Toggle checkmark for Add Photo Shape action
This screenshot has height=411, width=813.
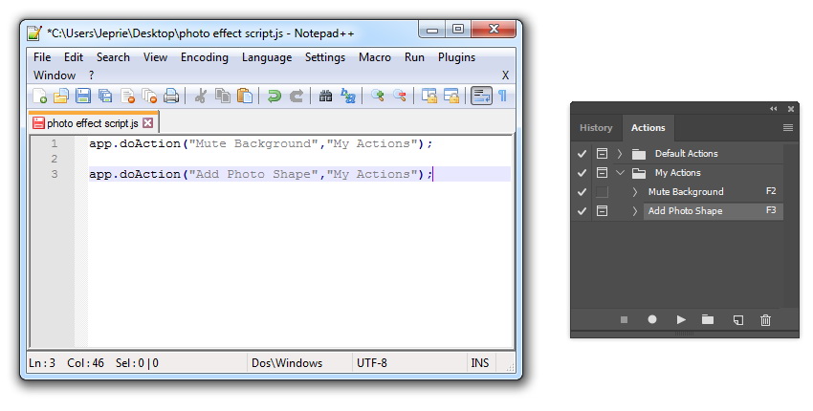tap(582, 211)
